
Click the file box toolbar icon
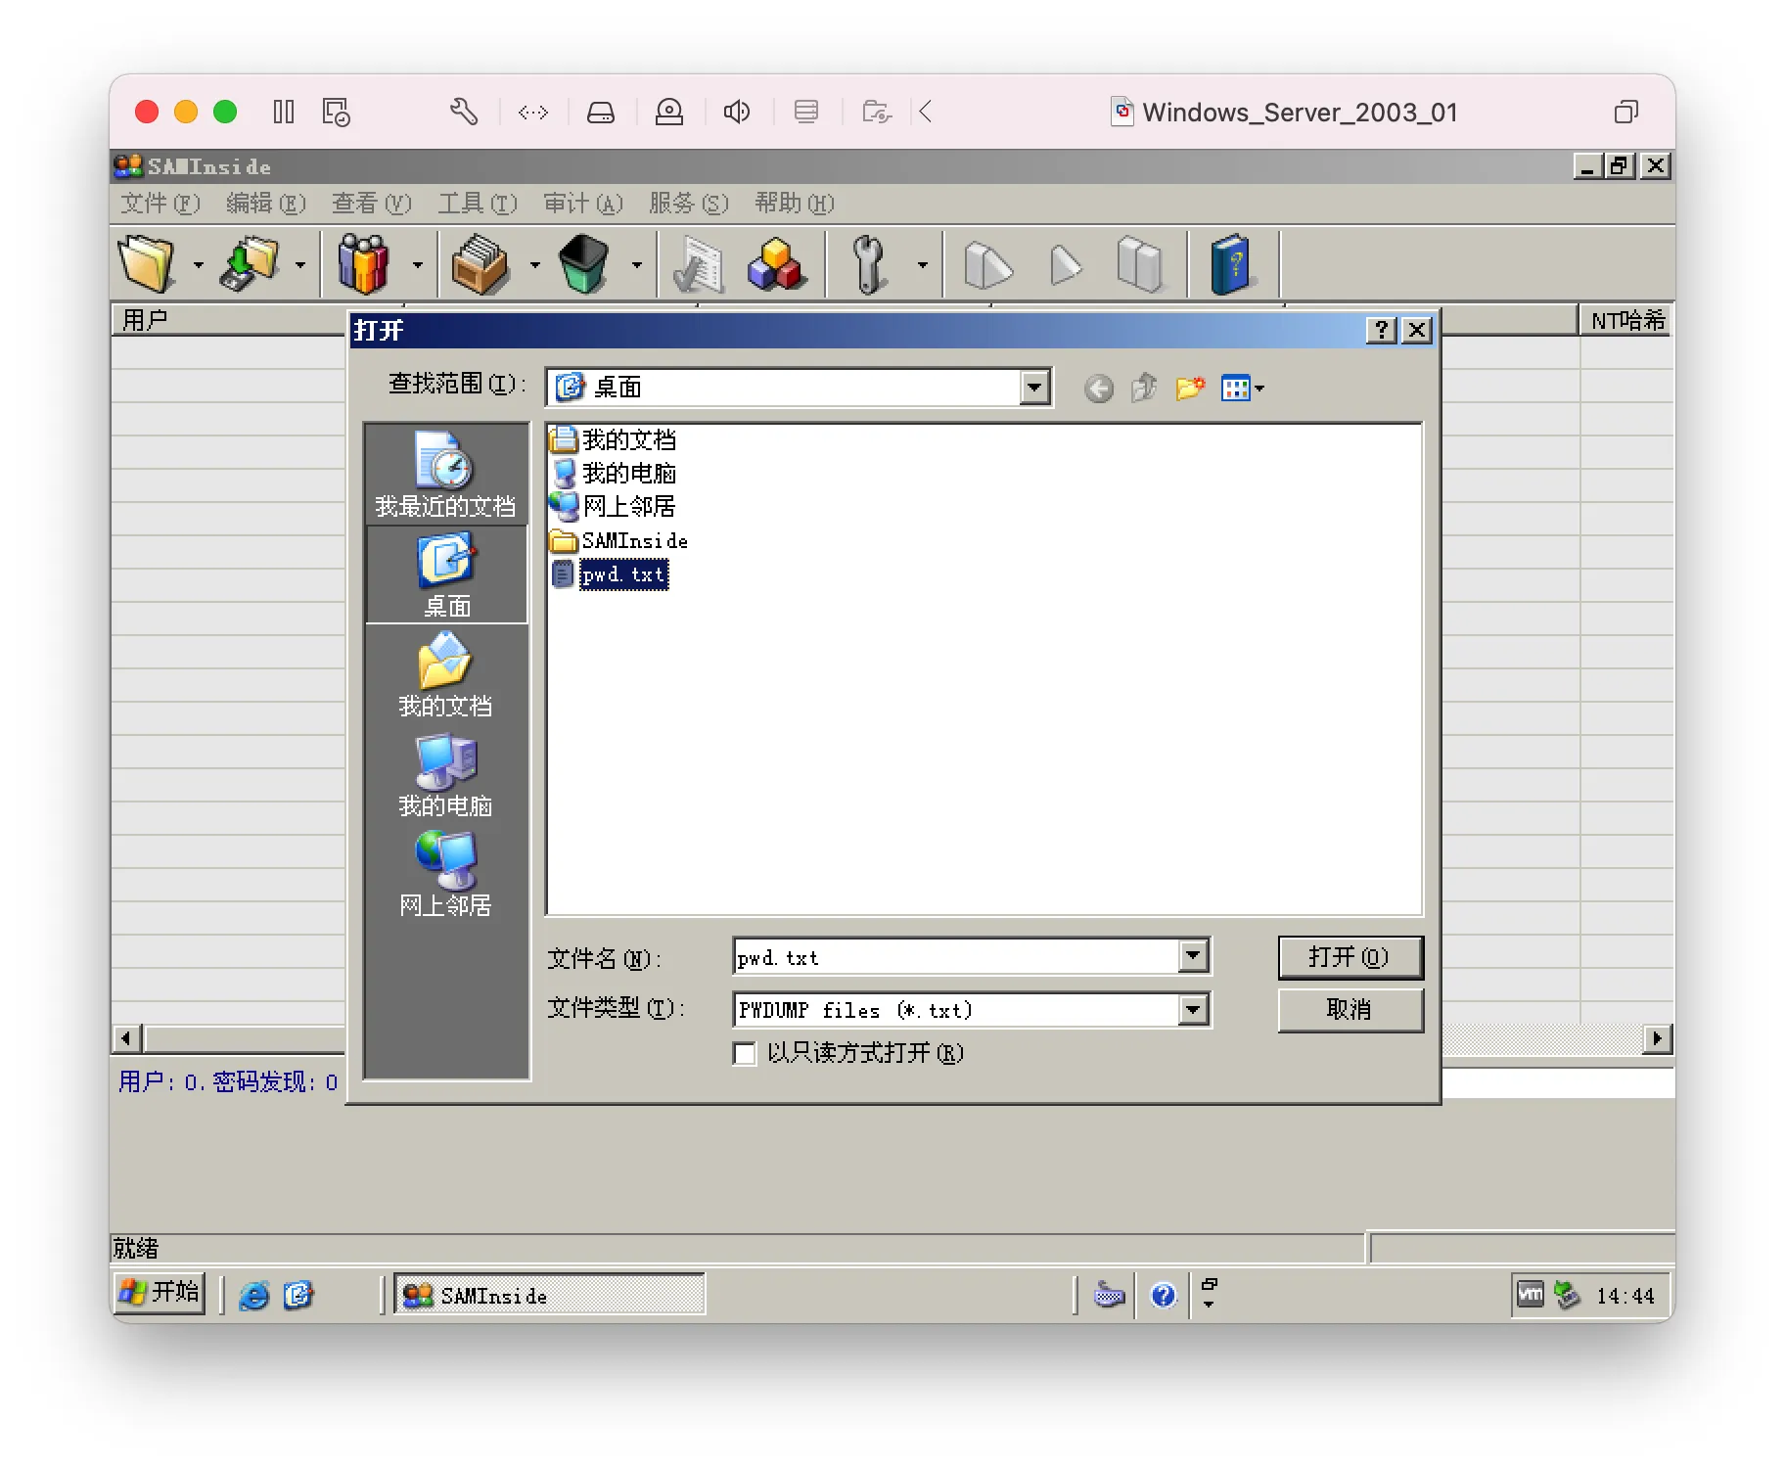coord(480,264)
